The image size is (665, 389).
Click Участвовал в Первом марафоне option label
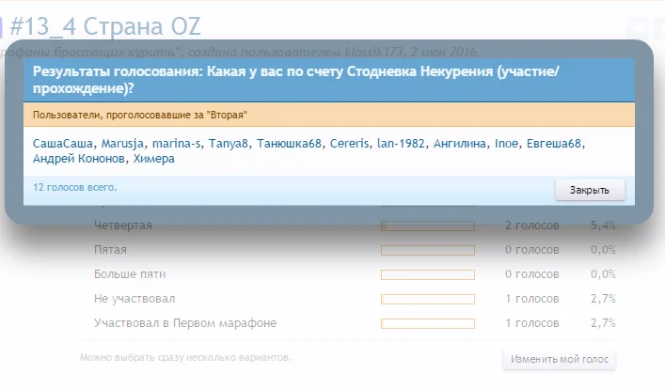[185, 323]
